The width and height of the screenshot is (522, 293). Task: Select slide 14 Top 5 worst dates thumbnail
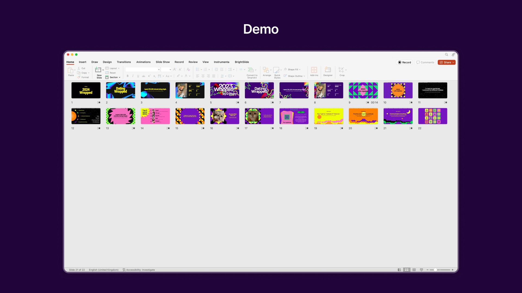pos(155,116)
